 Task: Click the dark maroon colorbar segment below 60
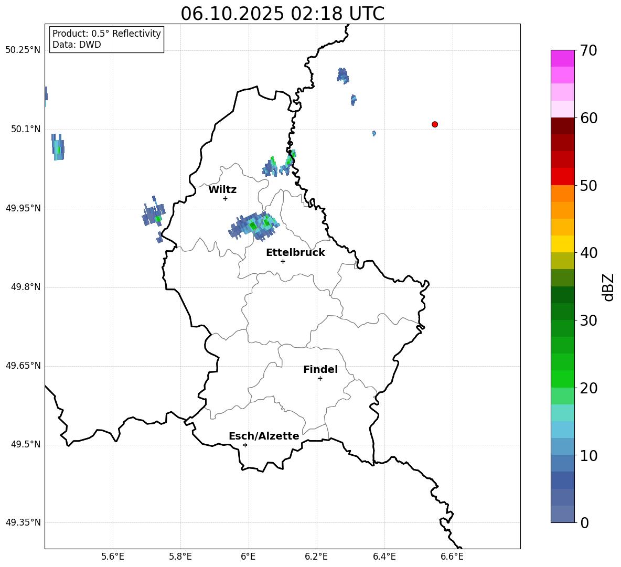(562, 126)
